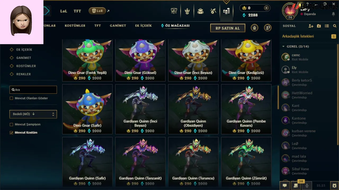Switch to the KOSTÜMLER store tab
339x190 pixels.
(x=75, y=26)
